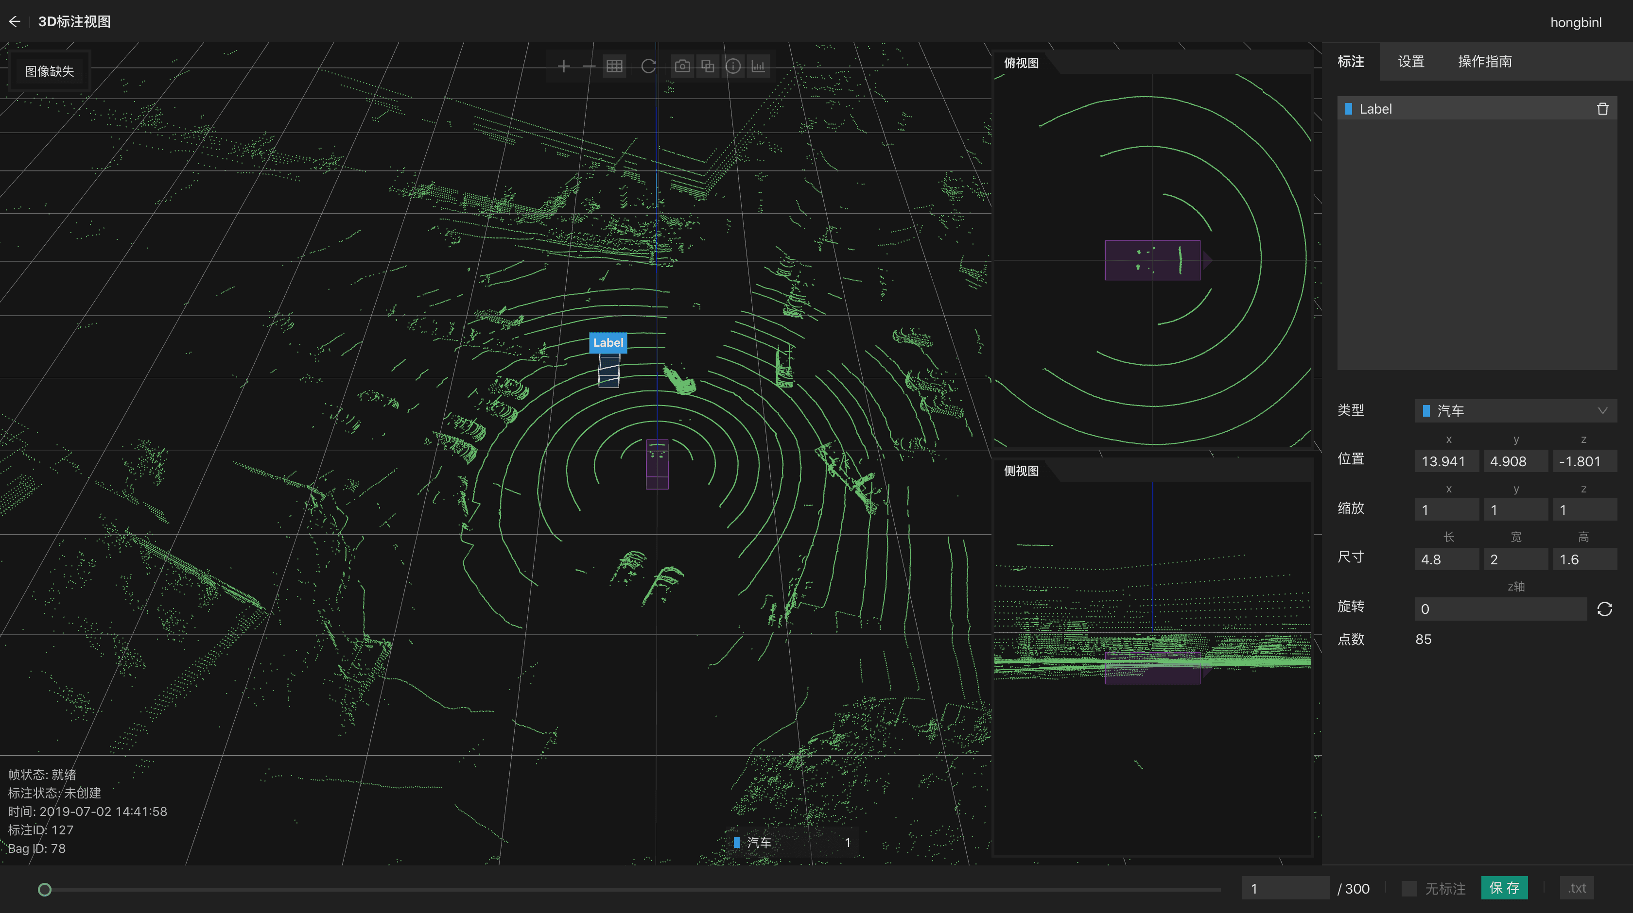Click the 标注ID: 127 text
The image size is (1633, 913).
pyautogui.click(x=40, y=830)
